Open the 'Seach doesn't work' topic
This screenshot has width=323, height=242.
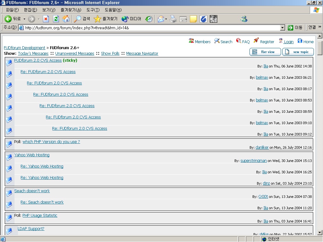click(x=32, y=191)
